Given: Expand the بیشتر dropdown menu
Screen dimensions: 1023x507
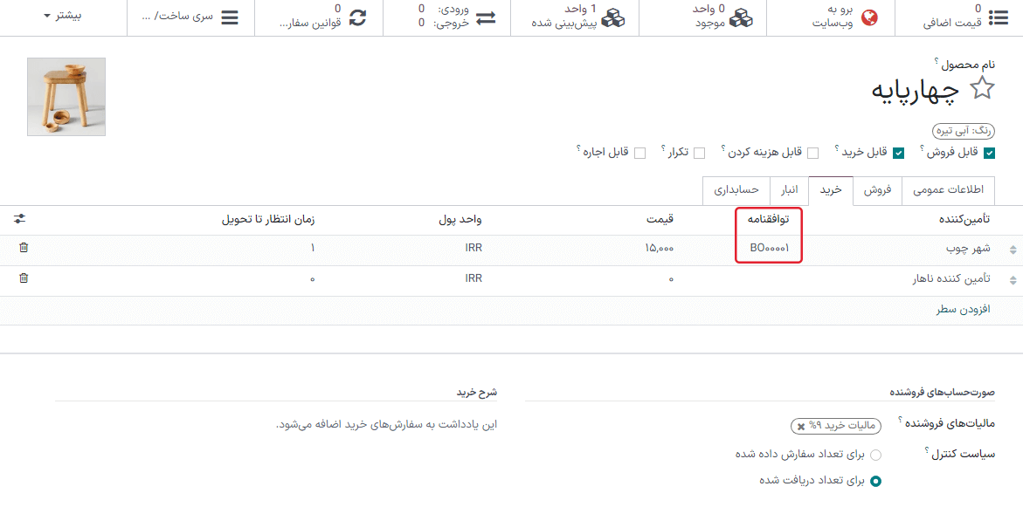Looking at the screenshot, I should pos(61,16).
